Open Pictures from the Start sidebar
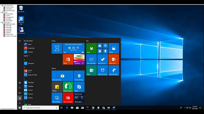The width and height of the screenshot is (204, 114). pyautogui.click(x=20, y=93)
